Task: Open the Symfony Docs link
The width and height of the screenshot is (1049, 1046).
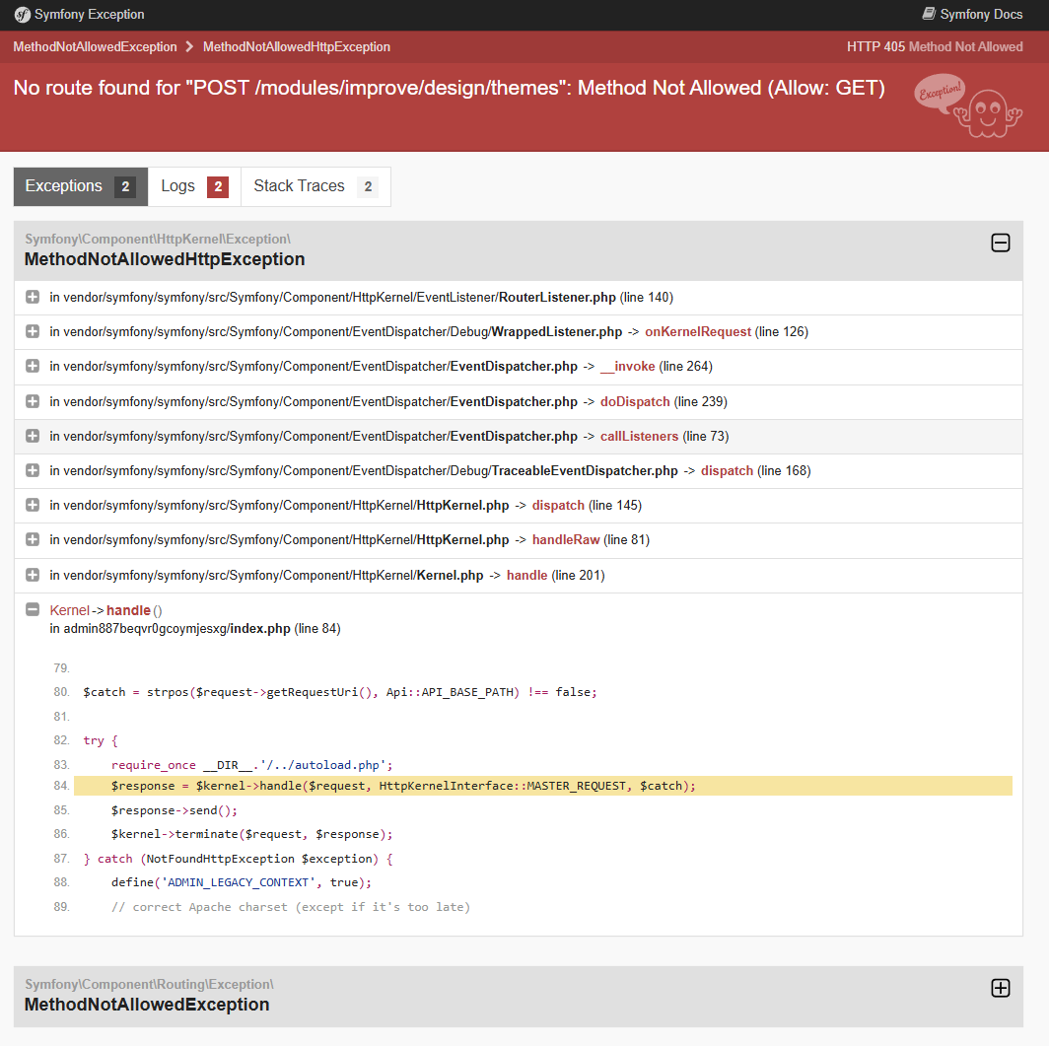Action: pyautogui.click(x=972, y=14)
